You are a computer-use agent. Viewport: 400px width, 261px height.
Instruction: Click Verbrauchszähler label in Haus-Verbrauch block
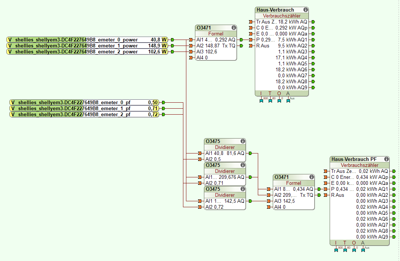282,16
